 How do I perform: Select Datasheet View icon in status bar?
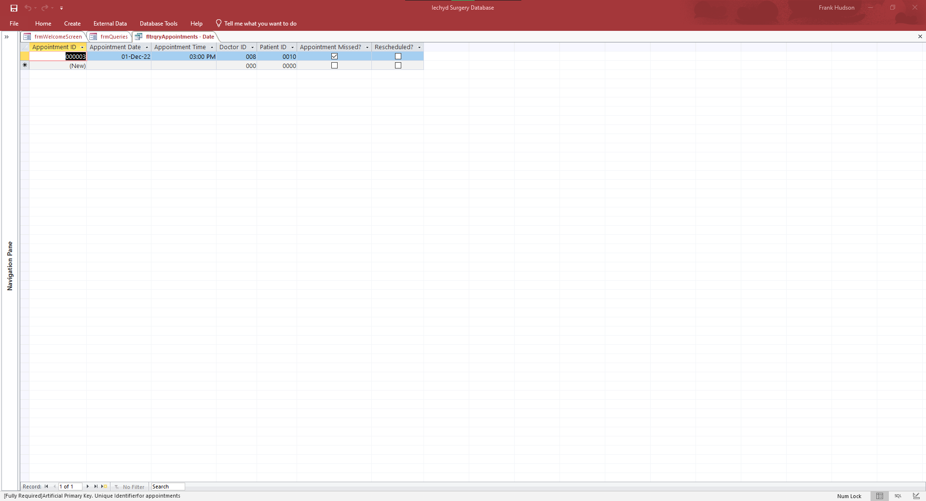pos(879,496)
